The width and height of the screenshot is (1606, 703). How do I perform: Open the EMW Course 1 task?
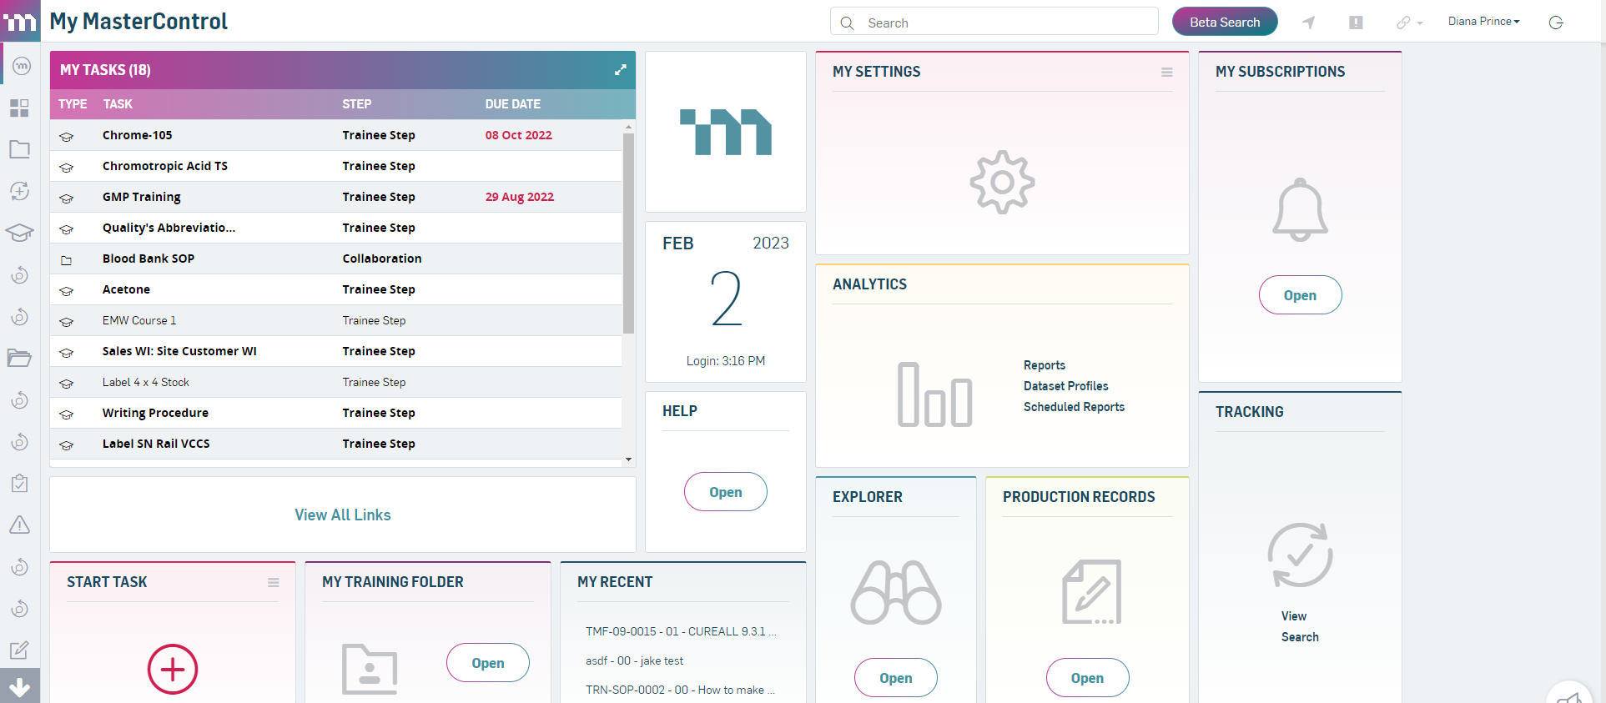pos(139,320)
